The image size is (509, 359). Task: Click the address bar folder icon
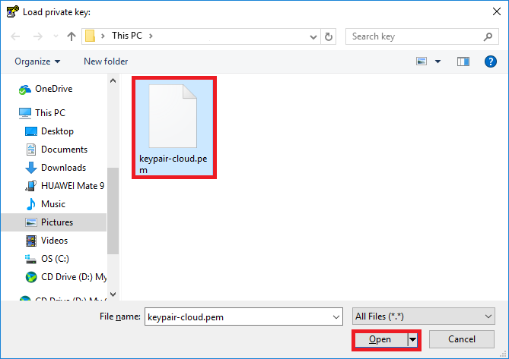(90, 36)
